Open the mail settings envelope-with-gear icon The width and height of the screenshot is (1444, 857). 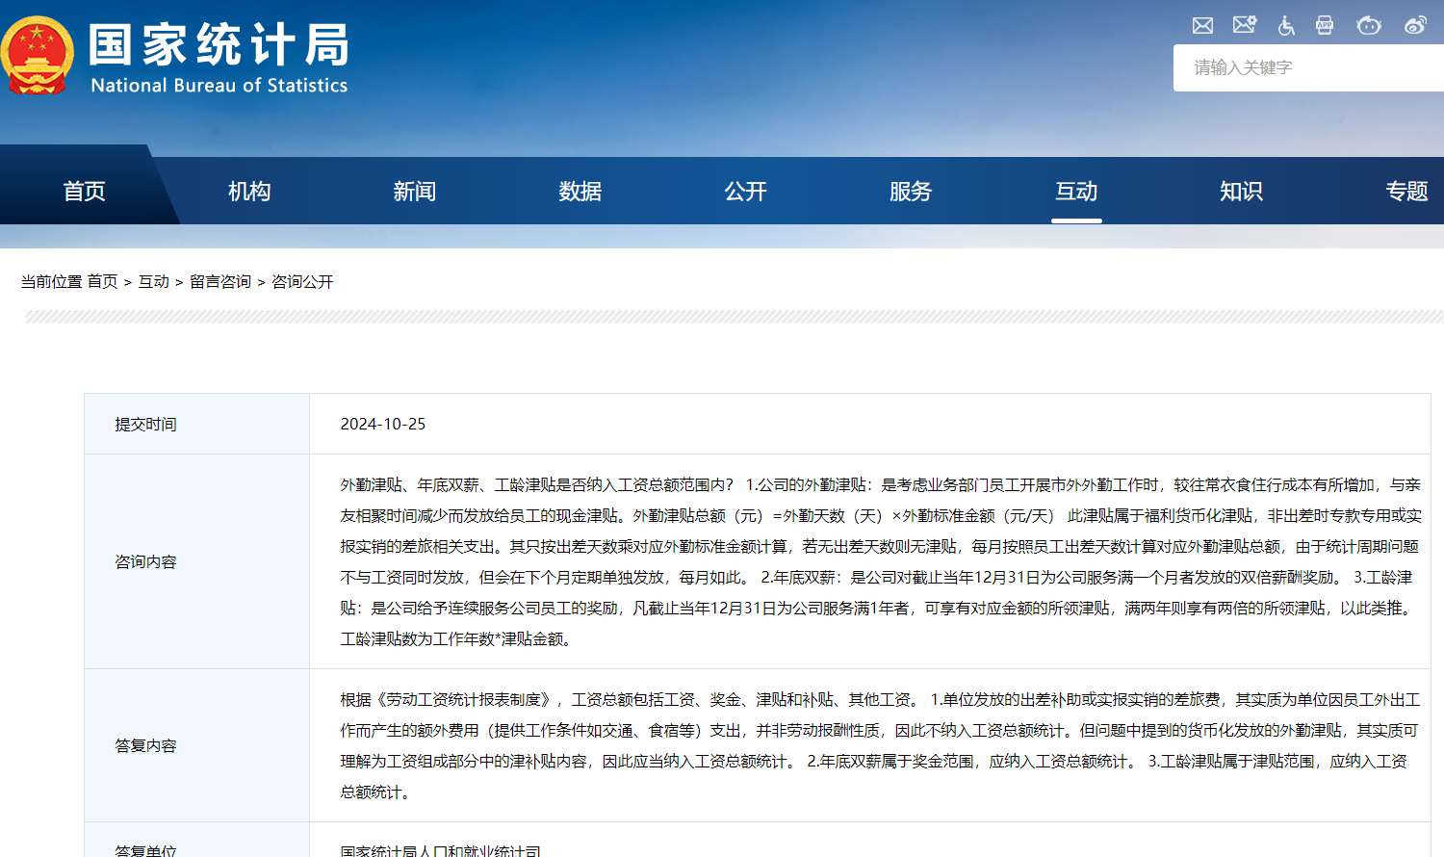[1245, 25]
